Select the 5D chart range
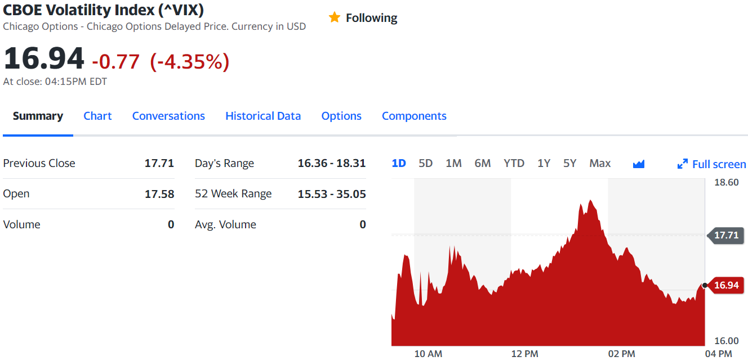Viewport: 748px width, 361px height. (426, 163)
